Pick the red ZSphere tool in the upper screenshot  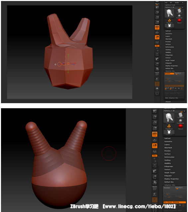click(179, 21)
